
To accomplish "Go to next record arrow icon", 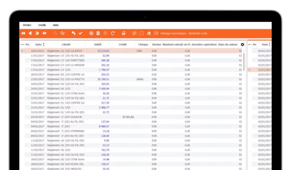I will 37,33.
